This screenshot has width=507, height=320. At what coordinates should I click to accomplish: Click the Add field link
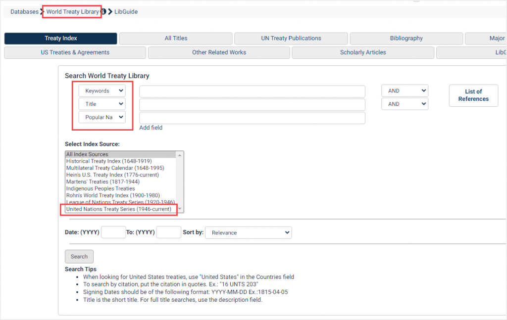(151, 128)
